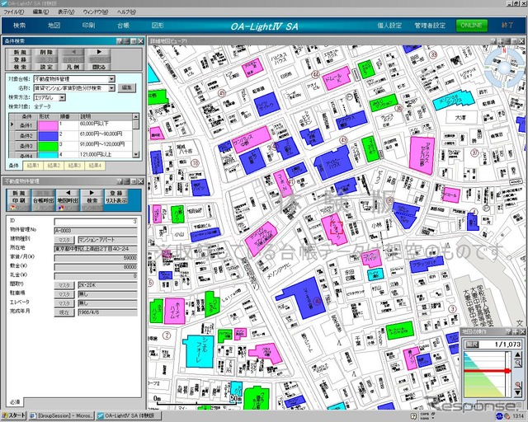Open the ヘルプ menu

point(126,12)
